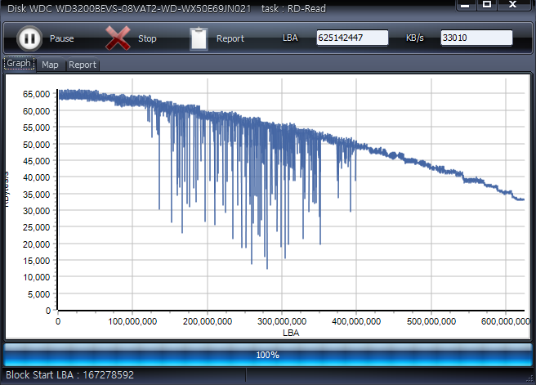Click the LBA toolbar label

pyautogui.click(x=290, y=38)
